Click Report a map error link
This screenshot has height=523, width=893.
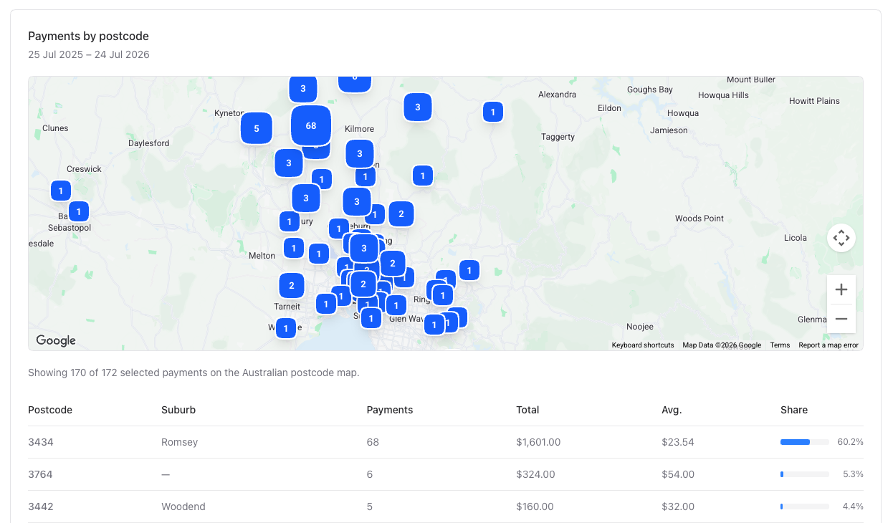(x=828, y=345)
